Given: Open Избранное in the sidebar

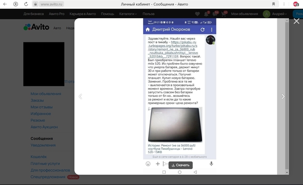Looking at the screenshot, I should [x=41, y=114].
